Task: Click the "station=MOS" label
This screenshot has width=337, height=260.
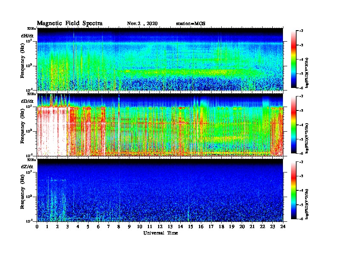Action: (x=191, y=24)
